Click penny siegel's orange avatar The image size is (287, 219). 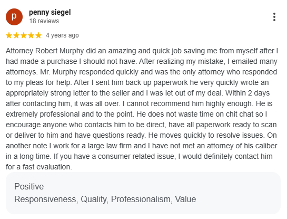pyautogui.click(x=14, y=17)
